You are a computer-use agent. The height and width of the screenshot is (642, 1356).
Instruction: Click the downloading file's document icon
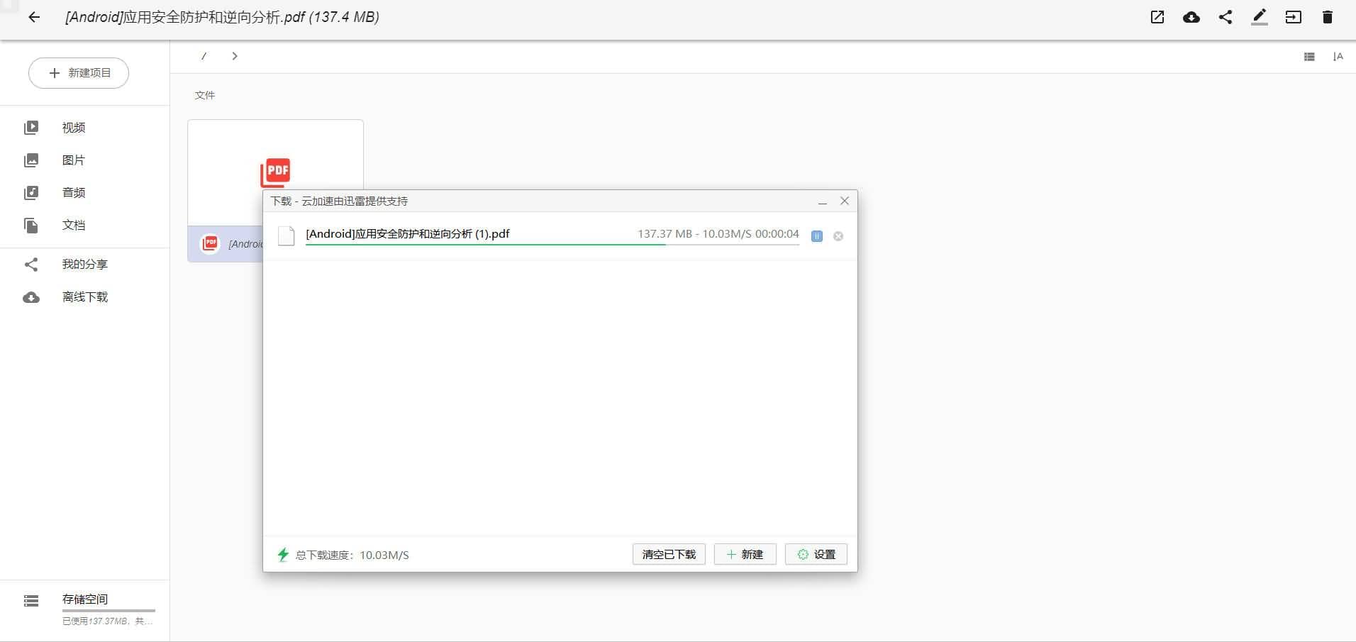point(286,236)
